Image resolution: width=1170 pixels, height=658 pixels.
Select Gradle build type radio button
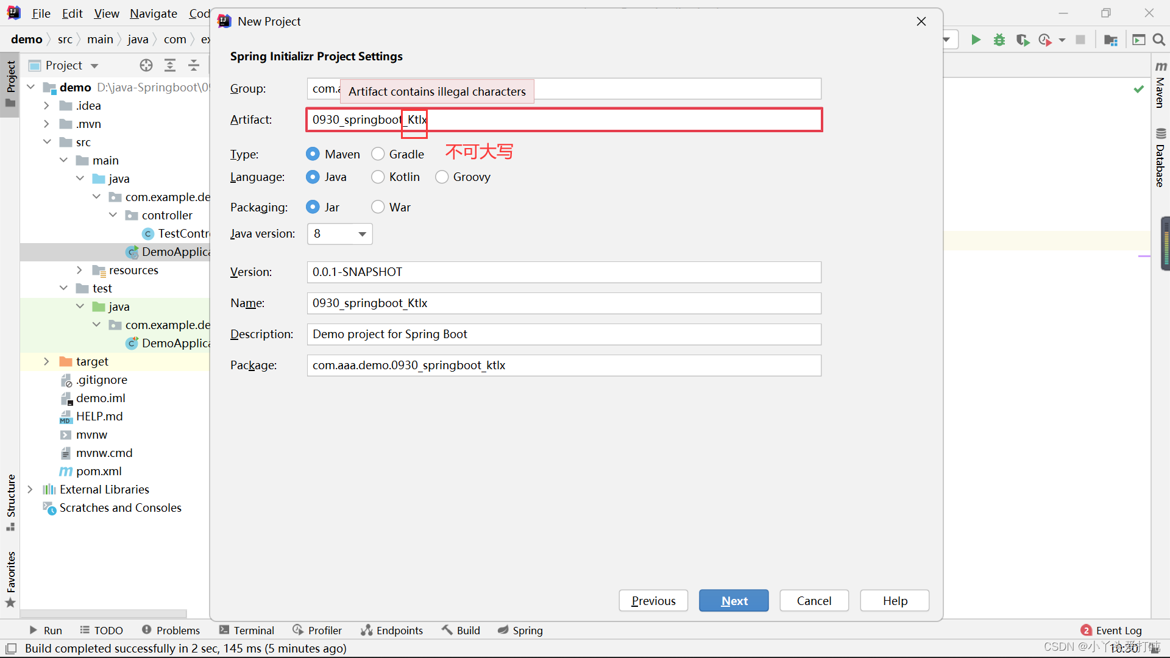pos(376,154)
